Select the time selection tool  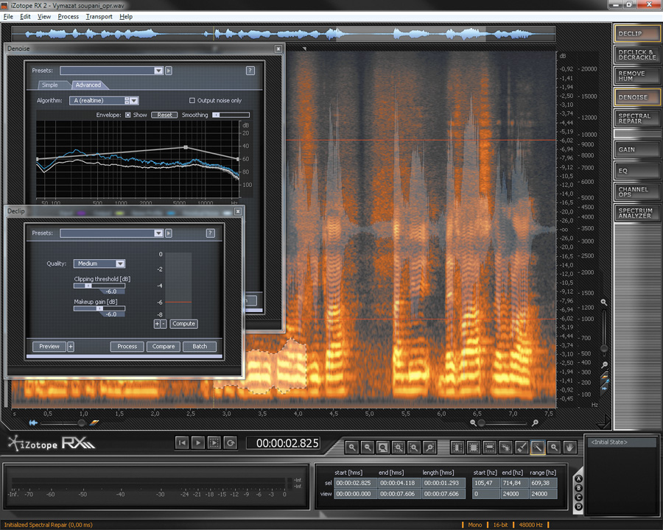coord(457,447)
